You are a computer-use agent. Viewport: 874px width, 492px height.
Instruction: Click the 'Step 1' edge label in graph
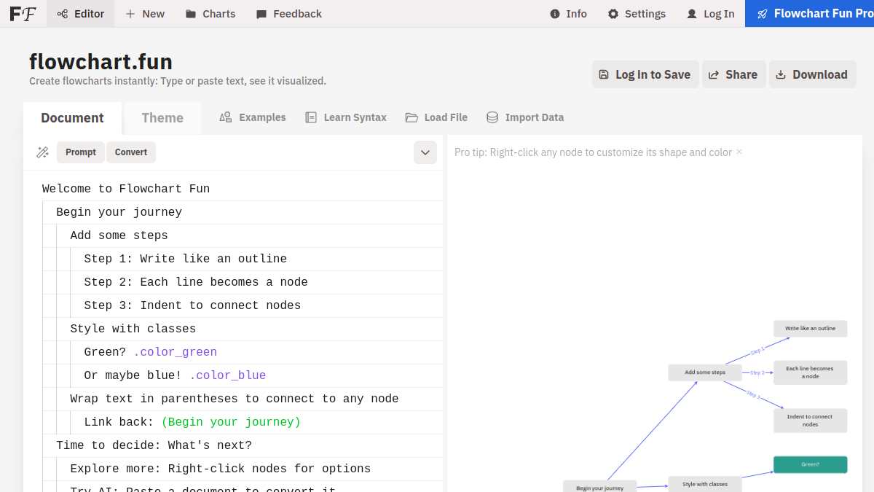tap(757, 351)
